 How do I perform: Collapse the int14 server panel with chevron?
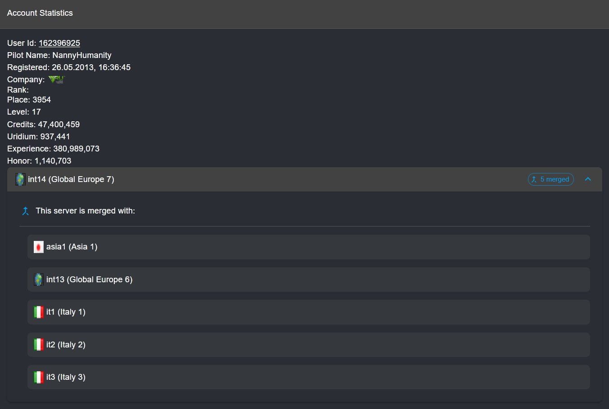tap(588, 179)
